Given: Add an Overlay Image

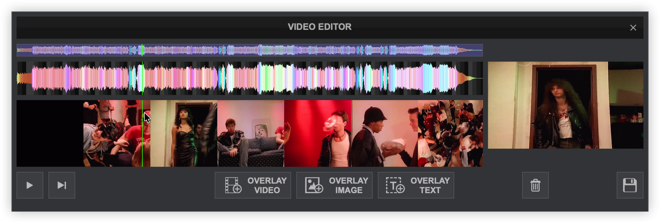Looking at the screenshot, I should pos(334,185).
